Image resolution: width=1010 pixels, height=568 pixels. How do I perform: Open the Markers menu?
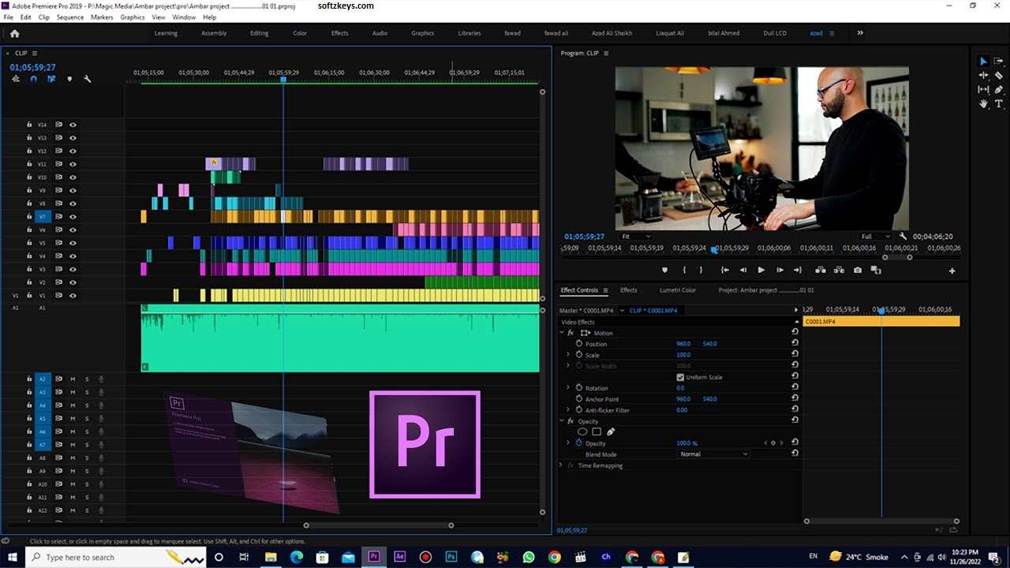point(102,17)
